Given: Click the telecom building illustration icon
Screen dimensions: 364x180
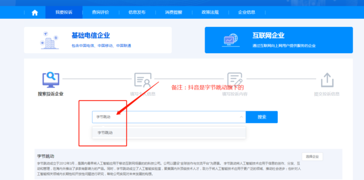Looking at the screenshot, I should [49, 40].
